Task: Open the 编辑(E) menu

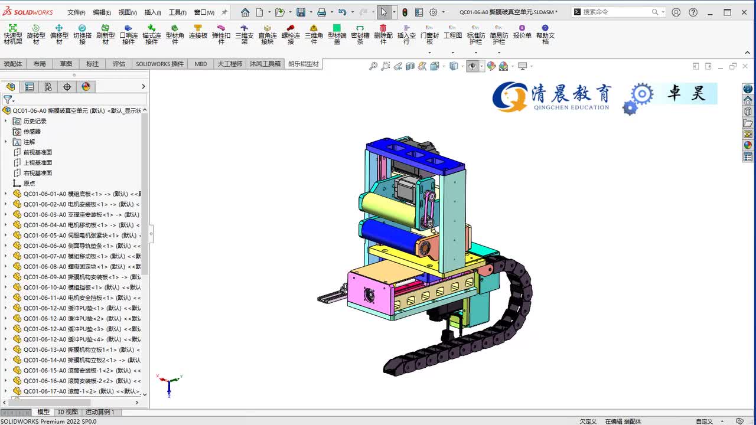Action: [x=102, y=12]
